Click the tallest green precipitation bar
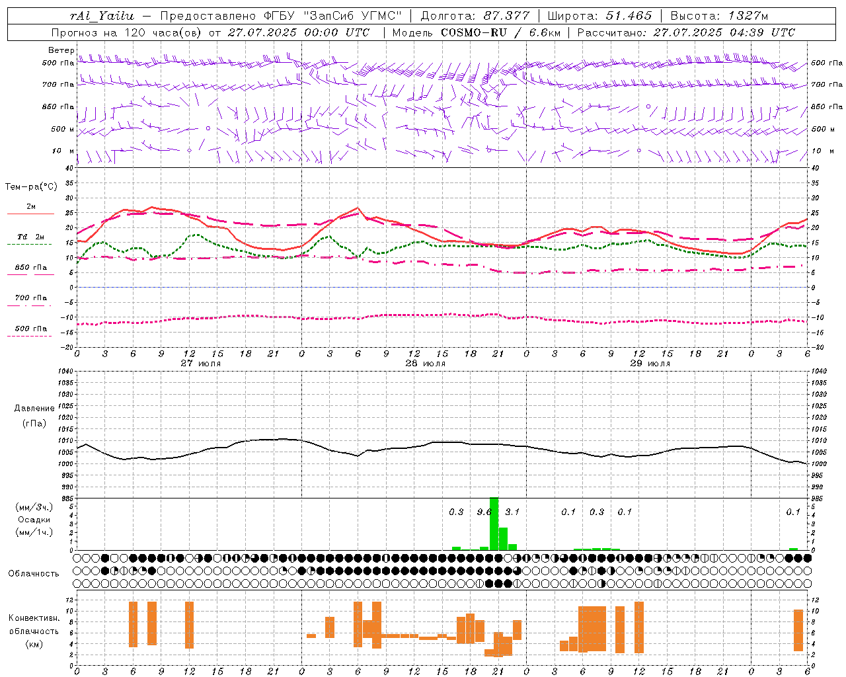The height and width of the screenshot is (677, 846). tap(494, 524)
